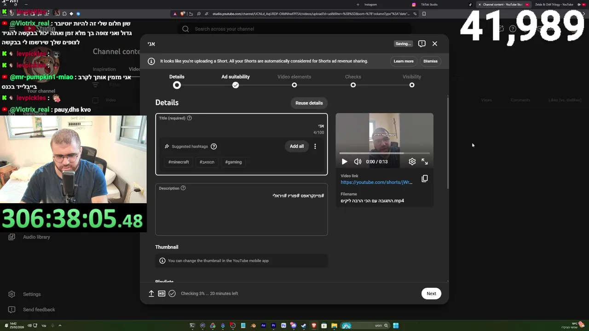This screenshot has height=331, width=589.
Task: Open the youtube.com/shorts video link
Action: click(x=376, y=182)
